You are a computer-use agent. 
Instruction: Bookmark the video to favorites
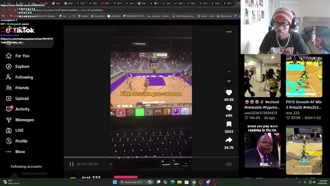[x=229, y=124]
